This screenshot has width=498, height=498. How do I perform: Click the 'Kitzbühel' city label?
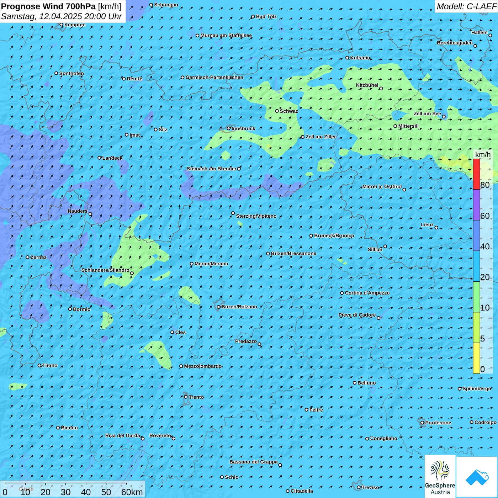point(367,85)
